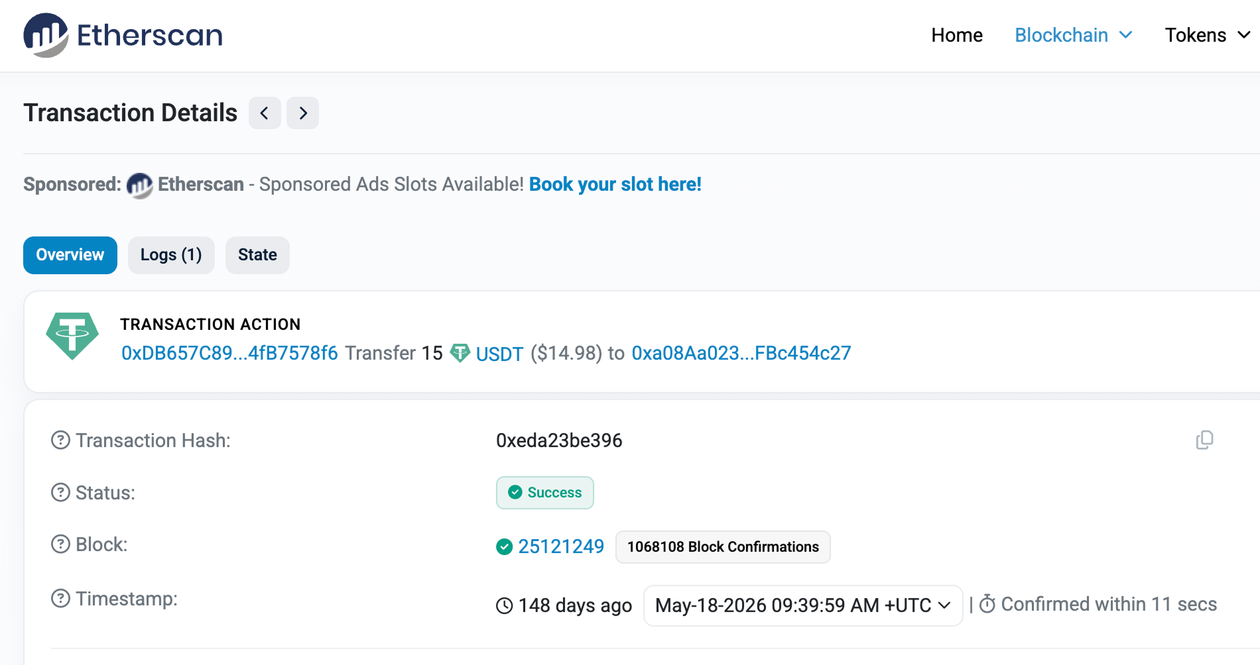Click the help icon beside Transaction Hash
The width and height of the screenshot is (1260, 665).
[x=60, y=440]
